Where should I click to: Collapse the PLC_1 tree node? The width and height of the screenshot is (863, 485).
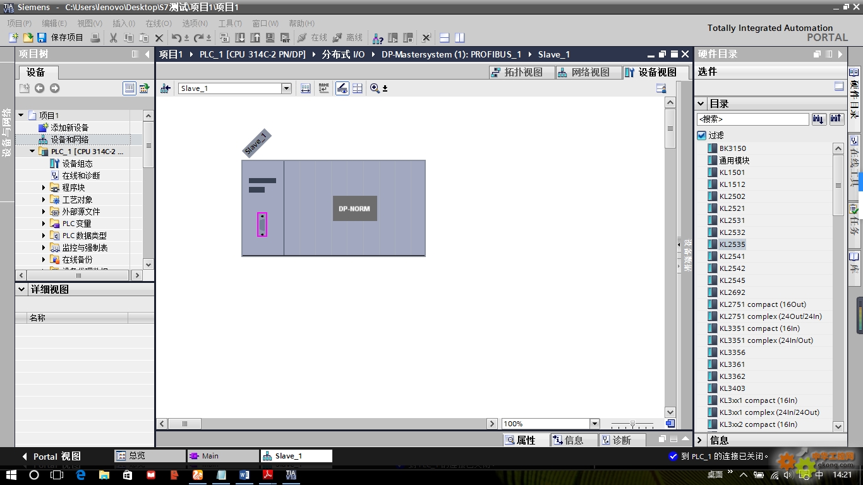tap(32, 152)
